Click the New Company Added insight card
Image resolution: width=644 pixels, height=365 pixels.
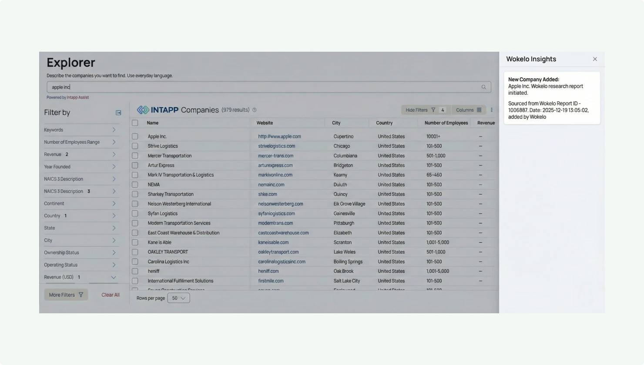click(x=552, y=98)
